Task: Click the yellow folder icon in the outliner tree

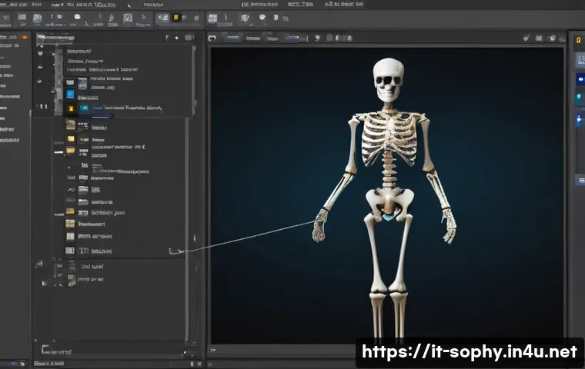Action: (71, 139)
